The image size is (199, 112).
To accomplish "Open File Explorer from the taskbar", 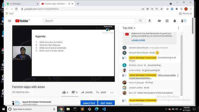I will [68, 109].
